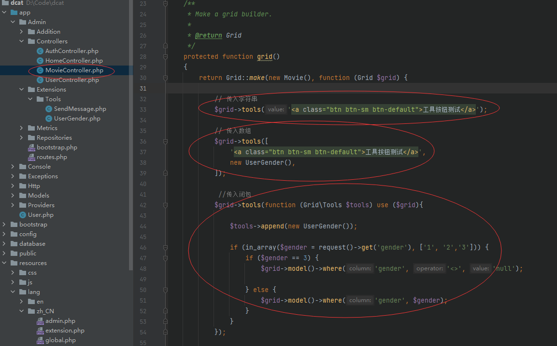Fold the grid() function at line 28
The width and height of the screenshot is (557, 346).
point(166,56)
